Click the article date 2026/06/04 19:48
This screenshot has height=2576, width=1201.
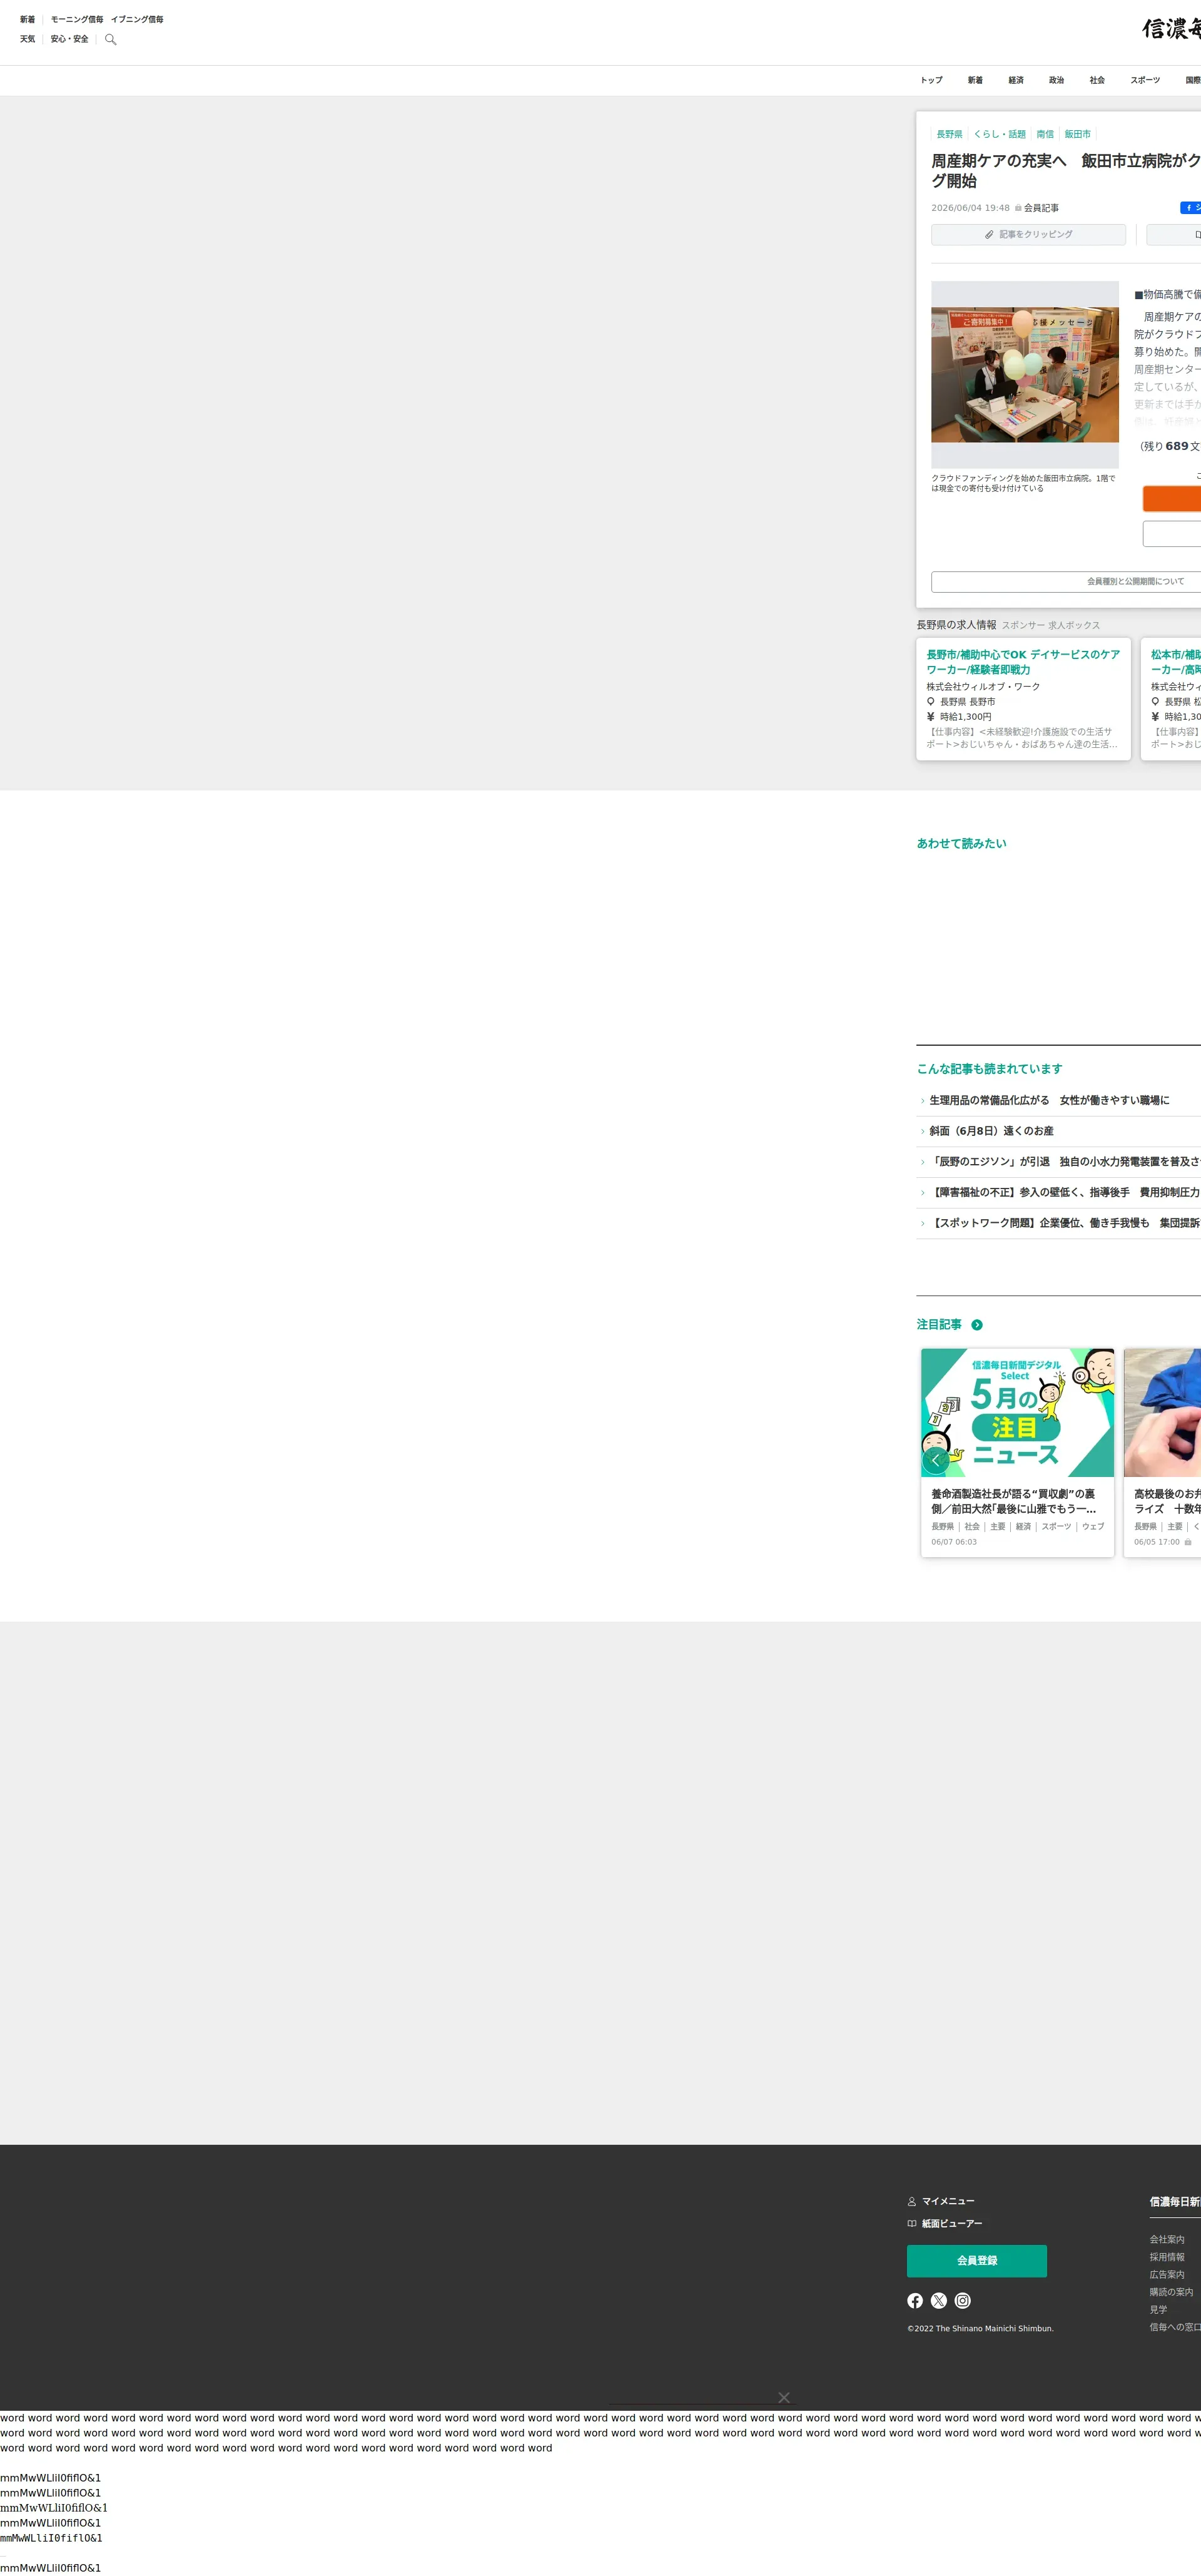click(970, 209)
